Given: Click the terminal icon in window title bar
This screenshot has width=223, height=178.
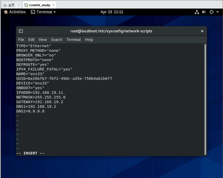Looking at the screenshot, I should coord(21,31).
